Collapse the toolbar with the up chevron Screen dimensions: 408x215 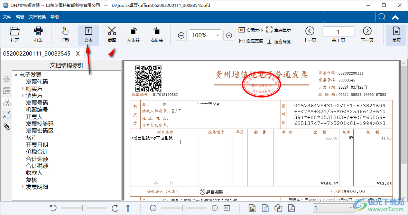395,17
